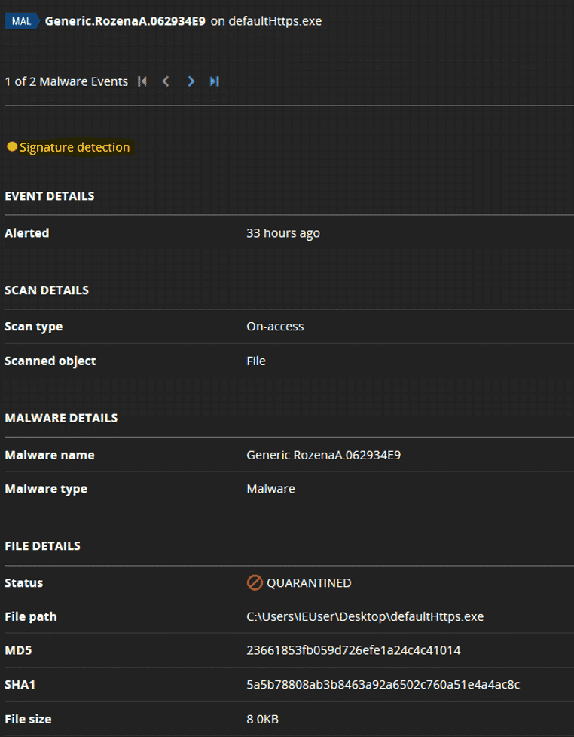574x737 pixels.
Task: Select the MD5 hash value
Action: click(x=354, y=650)
